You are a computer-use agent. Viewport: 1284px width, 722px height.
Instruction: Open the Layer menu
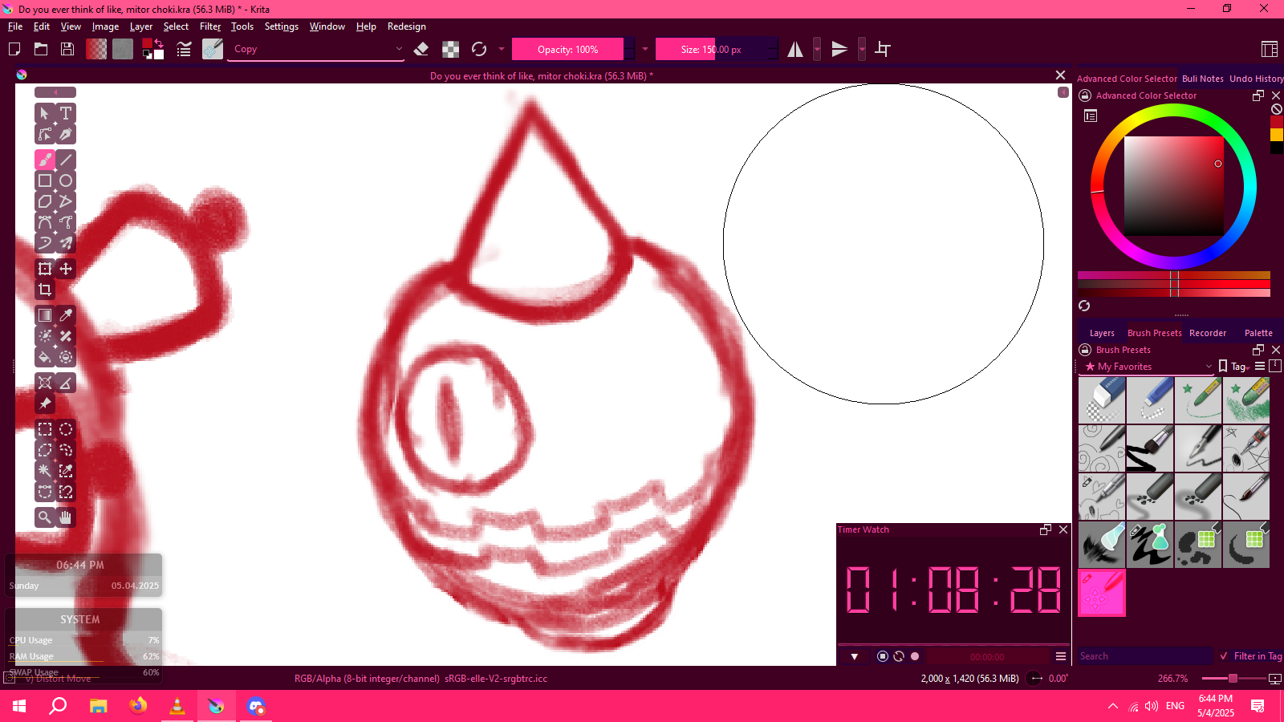tap(141, 26)
